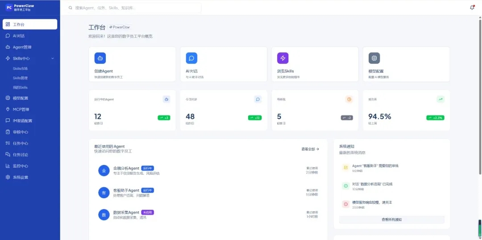This screenshot has width=482, height=240.
Task: Focus the top search input field
Action: pyautogui.click(x=134, y=8)
